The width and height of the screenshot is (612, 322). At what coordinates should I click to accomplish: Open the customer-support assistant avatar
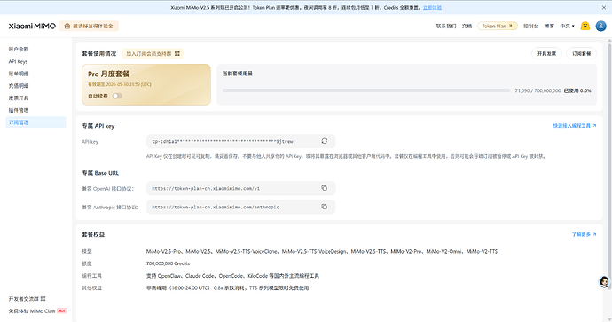pyautogui.click(x=604, y=282)
